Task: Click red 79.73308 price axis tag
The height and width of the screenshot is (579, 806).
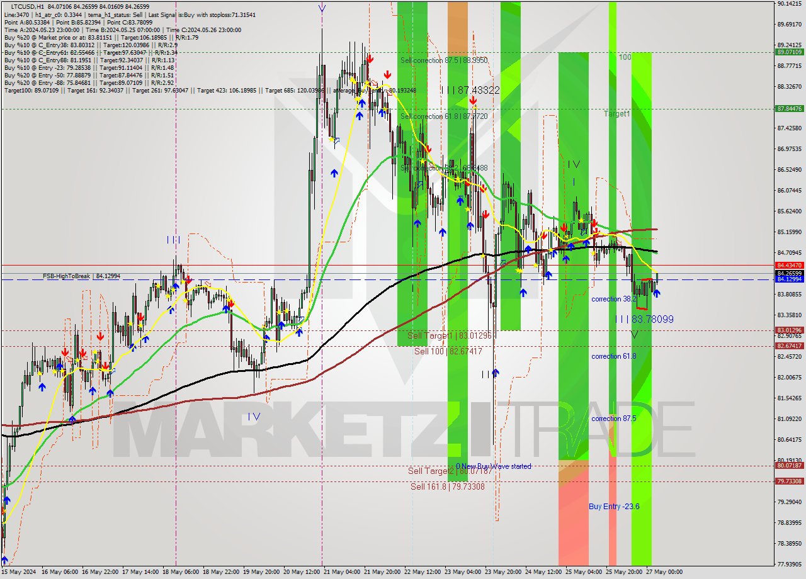Action: pyautogui.click(x=789, y=481)
